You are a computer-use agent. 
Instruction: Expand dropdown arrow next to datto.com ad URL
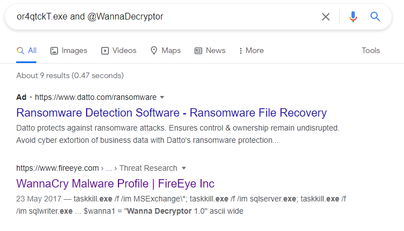coord(162,97)
